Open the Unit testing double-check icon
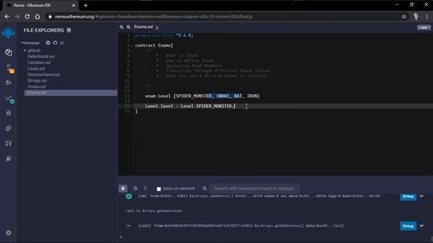The width and height of the screenshot is (433, 243). tap(9, 128)
